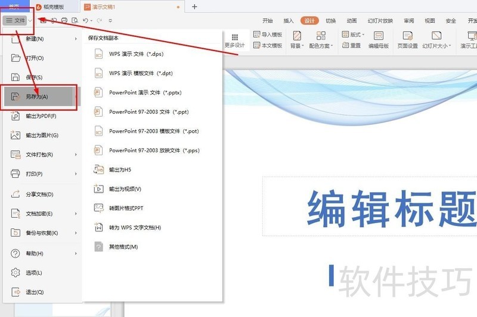The width and height of the screenshot is (477, 317).
Task: Expand arrow next to 打印(P)
Action: (76, 174)
